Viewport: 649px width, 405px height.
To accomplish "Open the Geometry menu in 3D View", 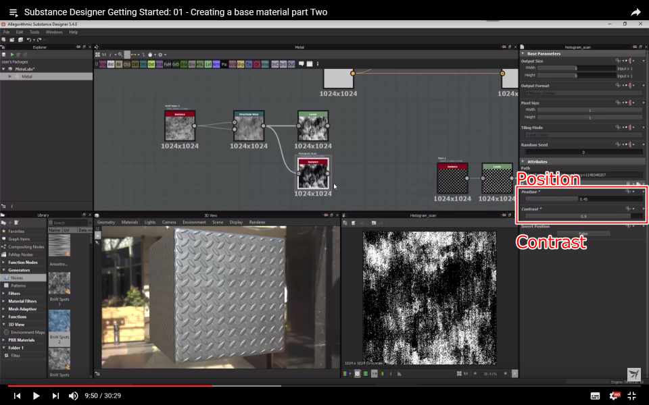I will (106, 222).
